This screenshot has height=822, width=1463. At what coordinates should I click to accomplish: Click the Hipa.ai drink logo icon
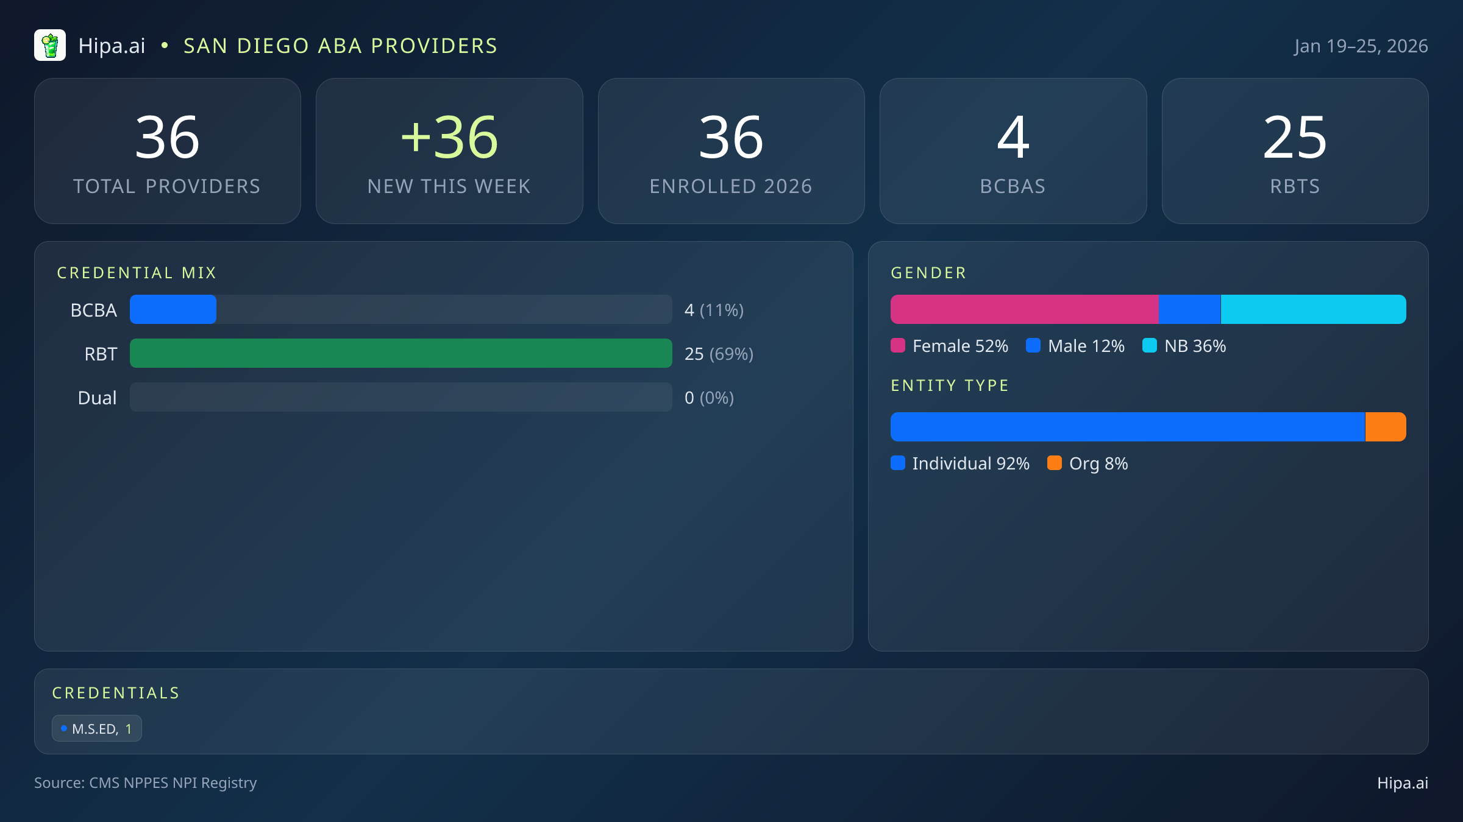[x=50, y=46]
